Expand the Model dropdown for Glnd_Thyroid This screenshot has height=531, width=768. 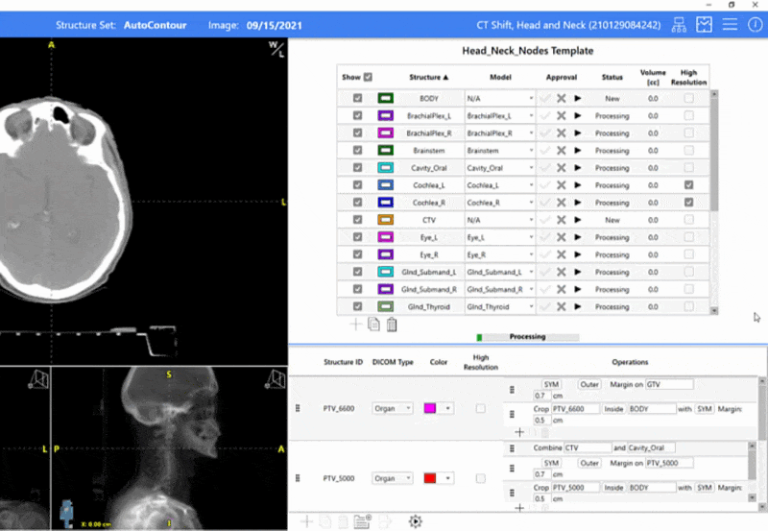[531, 307]
